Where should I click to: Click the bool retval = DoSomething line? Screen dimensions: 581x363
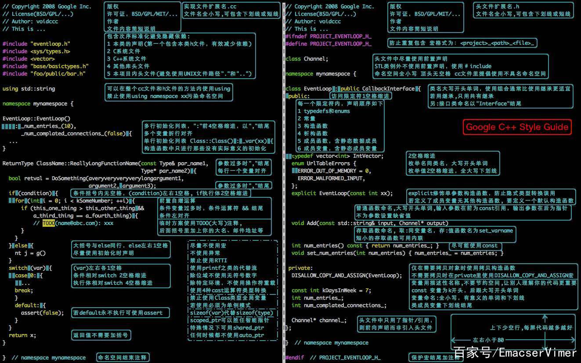tap(96, 178)
